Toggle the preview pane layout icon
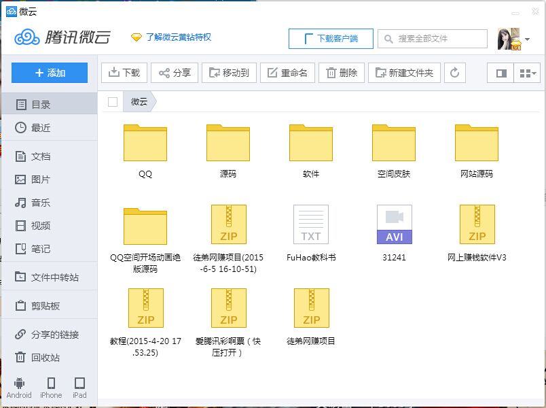Image resolution: width=546 pixels, height=408 pixels. point(500,73)
